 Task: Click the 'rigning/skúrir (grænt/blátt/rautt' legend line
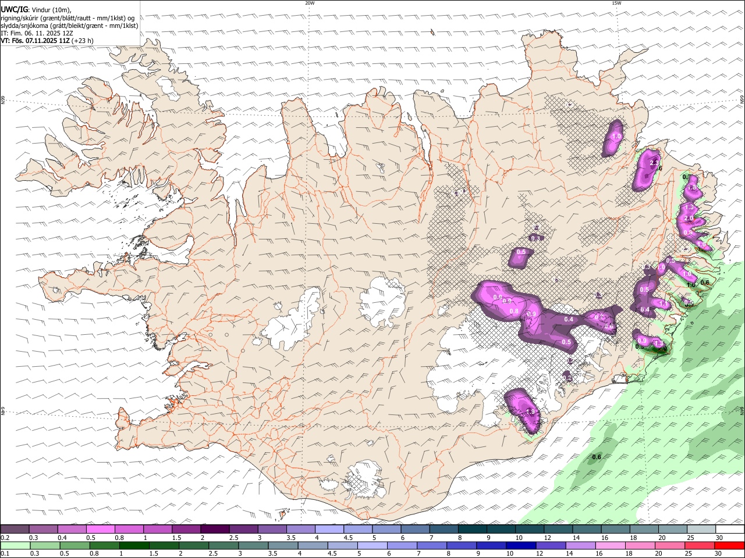(68, 17)
